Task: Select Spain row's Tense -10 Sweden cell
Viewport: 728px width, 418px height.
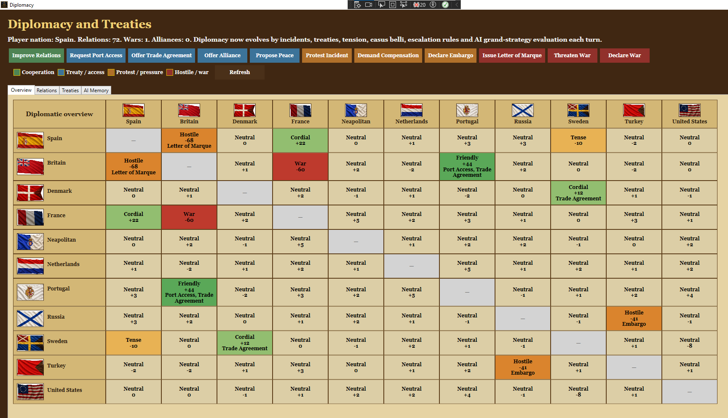Action: pyautogui.click(x=578, y=140)
